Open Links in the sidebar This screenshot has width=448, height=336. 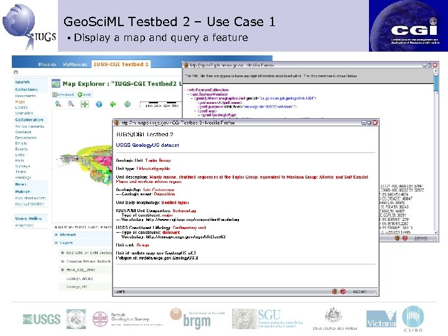(20, 155)
